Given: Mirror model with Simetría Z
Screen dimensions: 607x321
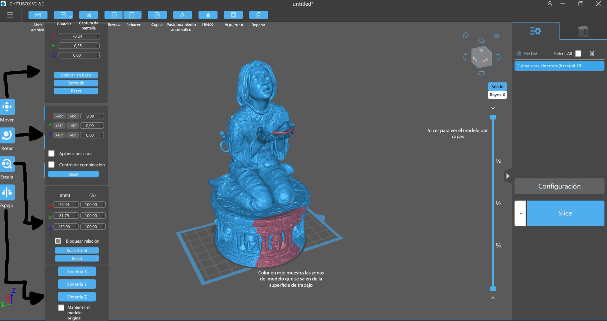Looking at the screenshot, I should [77, 297].
